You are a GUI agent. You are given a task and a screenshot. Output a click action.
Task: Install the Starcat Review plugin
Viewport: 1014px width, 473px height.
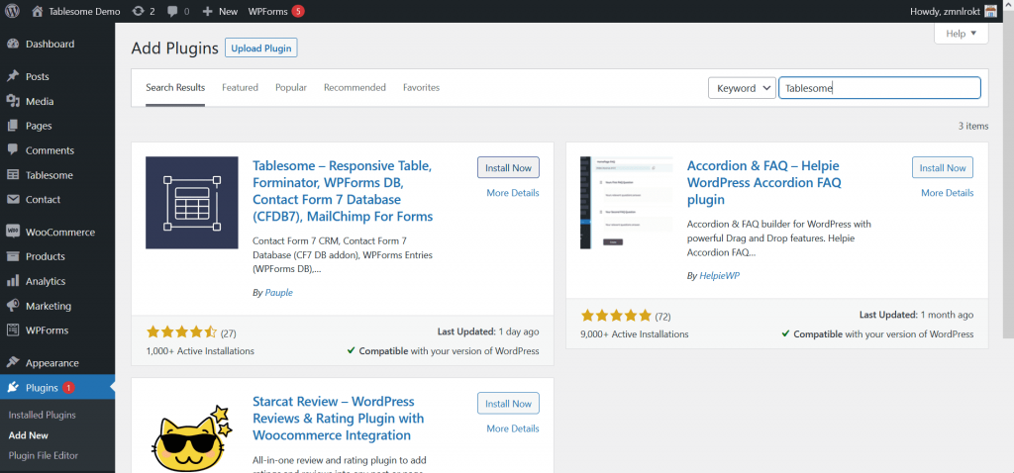pos(508,403)
